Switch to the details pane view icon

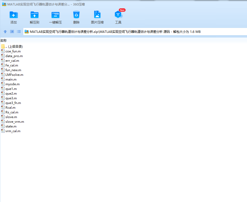pos(12,32)
